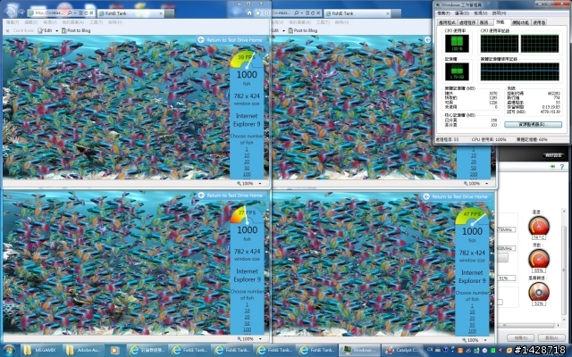Open Home page in top-left IE window
Viewport: 572px width, 357px height.
click(x=249, y=13)
